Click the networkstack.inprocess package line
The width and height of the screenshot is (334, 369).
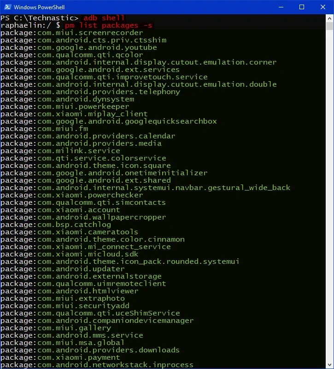(97, 364)
